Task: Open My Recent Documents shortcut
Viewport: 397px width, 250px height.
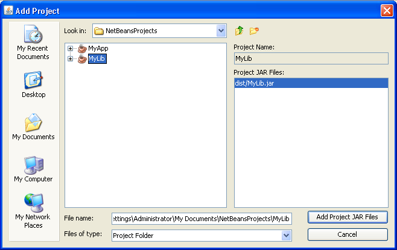Action: coord(33,42)
